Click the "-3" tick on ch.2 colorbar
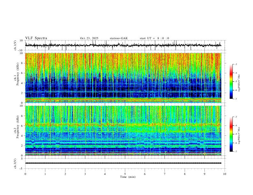This screenshot has width=253, height=195. pyautogui.click(x=236, y=117)
